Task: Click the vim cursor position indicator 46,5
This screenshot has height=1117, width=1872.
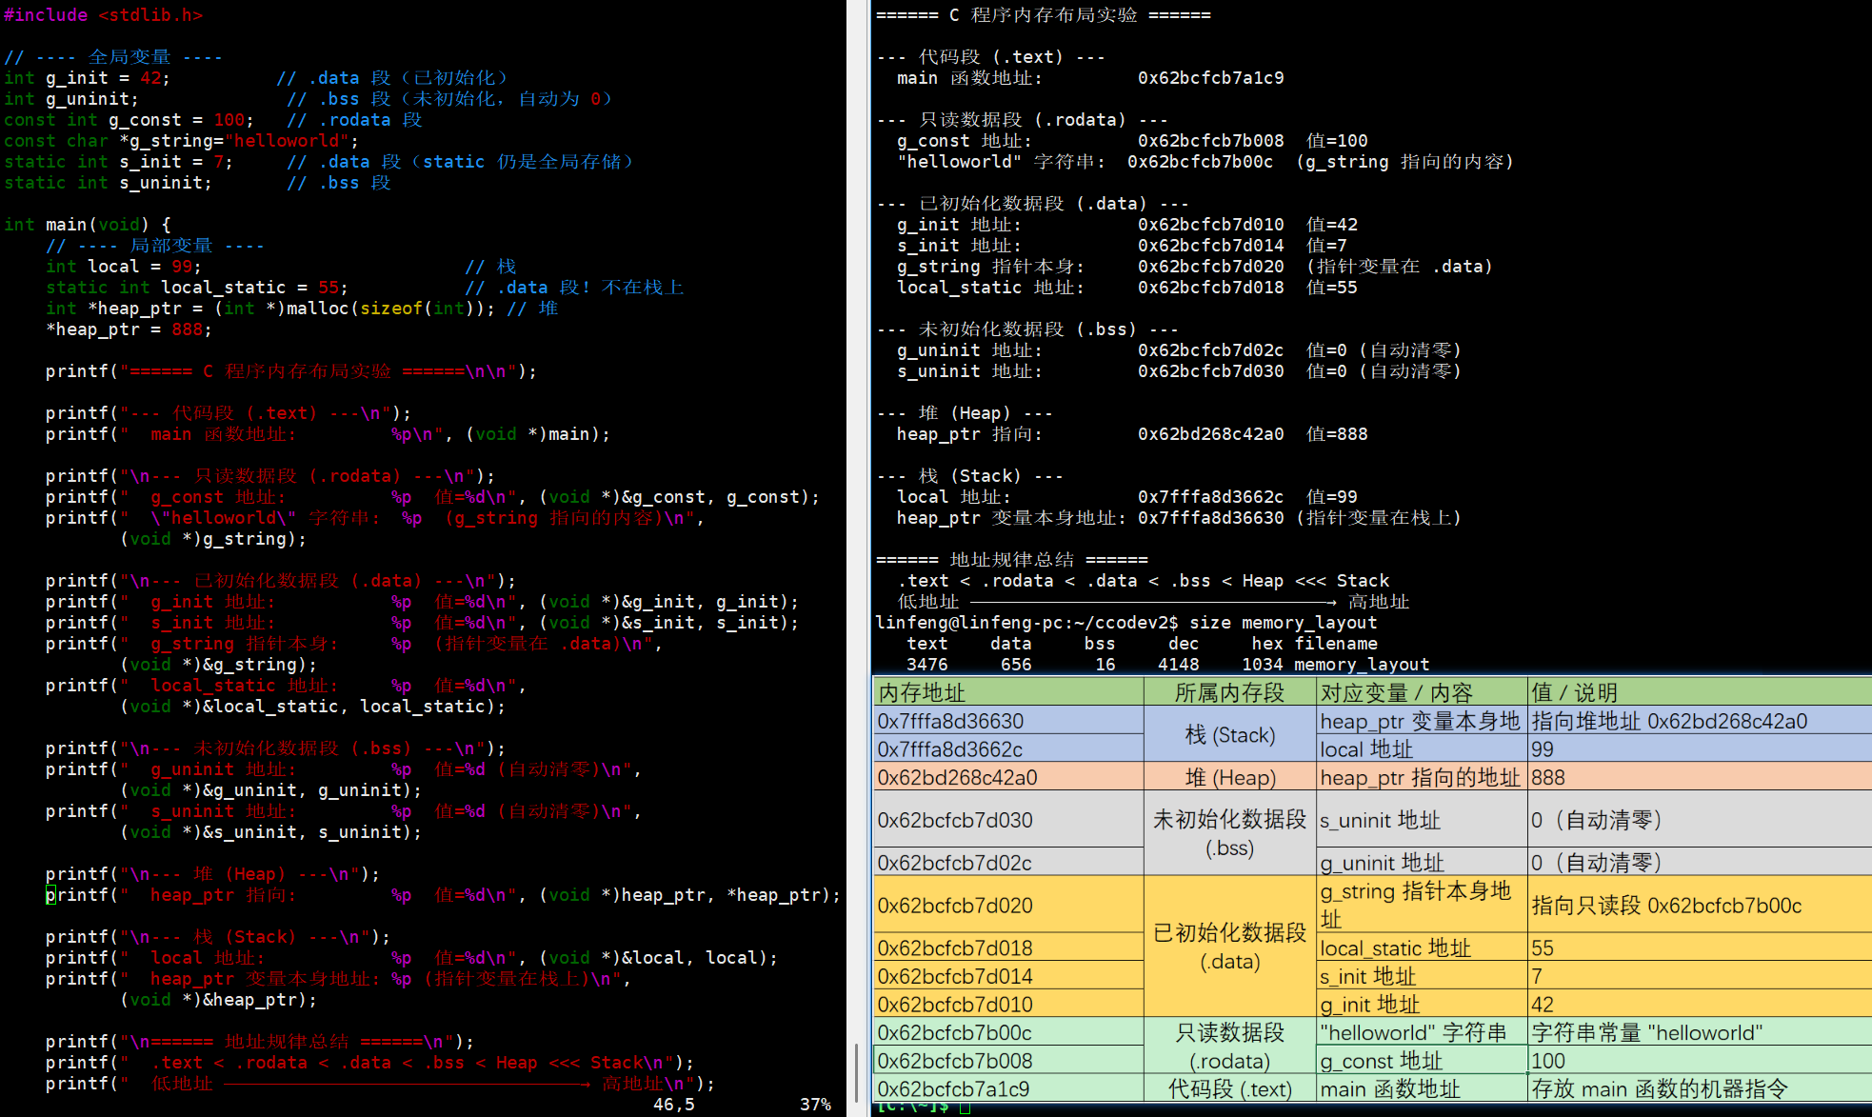Action: 673,1105
